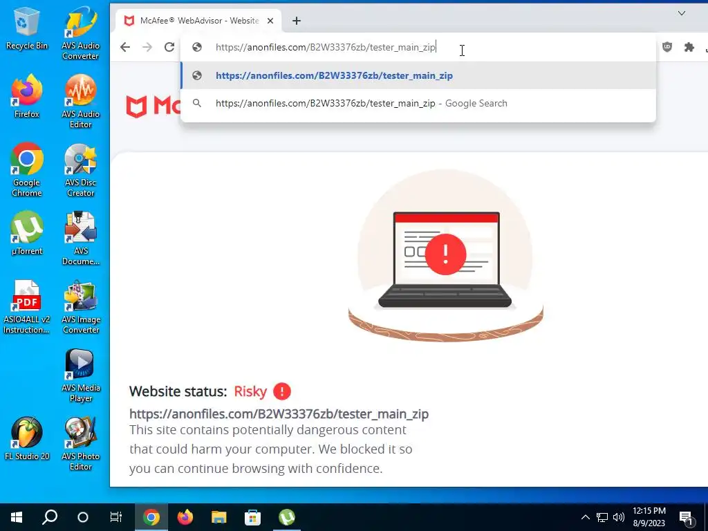Open Firefox from the taskbar
The height and width of the screenshot is (531, 708).
coord(185,517)
